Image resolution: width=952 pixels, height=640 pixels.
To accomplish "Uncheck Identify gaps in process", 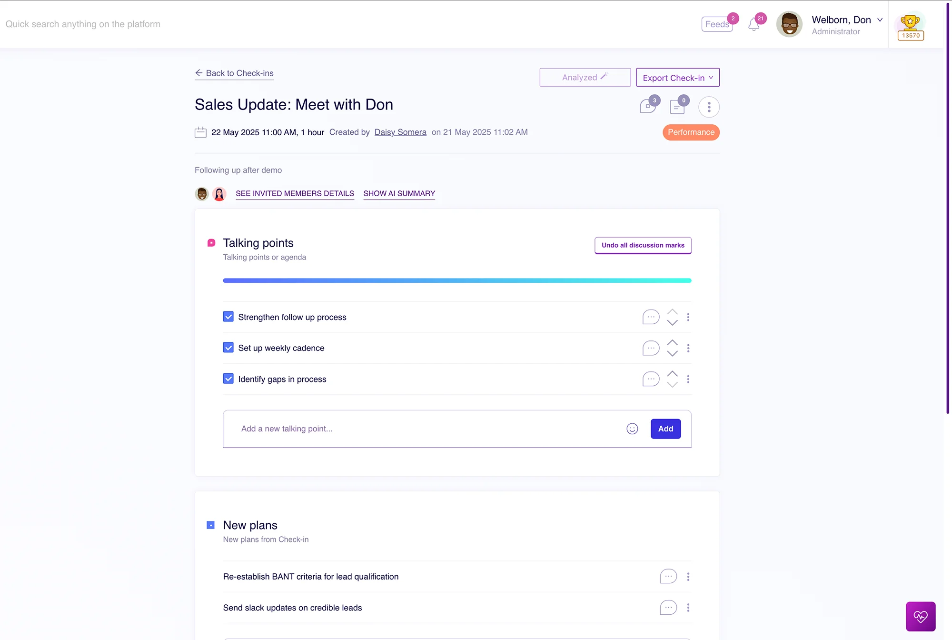I will pyautogui.click(x=228, y=379).
